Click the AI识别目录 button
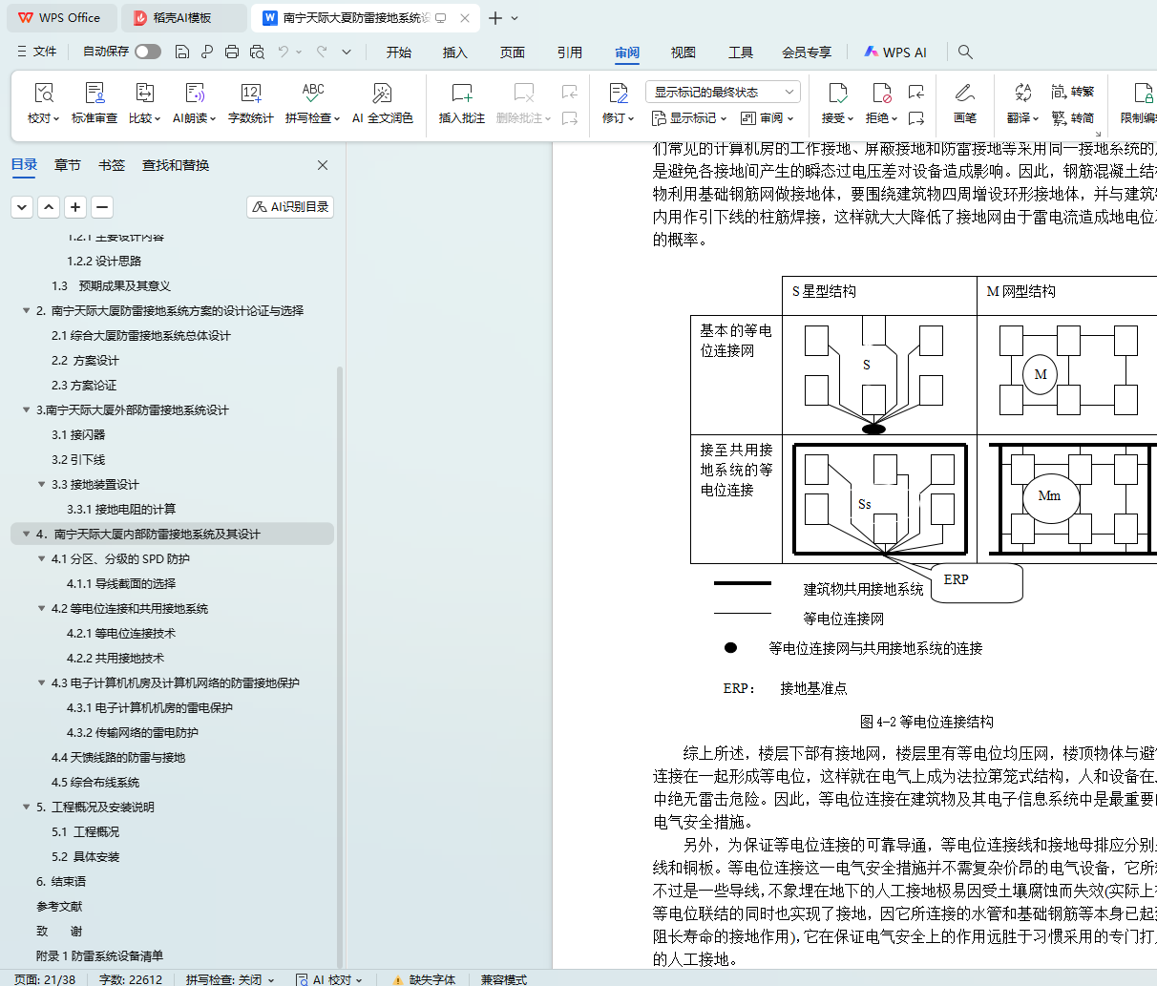Viewport: 1157px width, 986px height. pyautogui.click(x=290, y=207)
